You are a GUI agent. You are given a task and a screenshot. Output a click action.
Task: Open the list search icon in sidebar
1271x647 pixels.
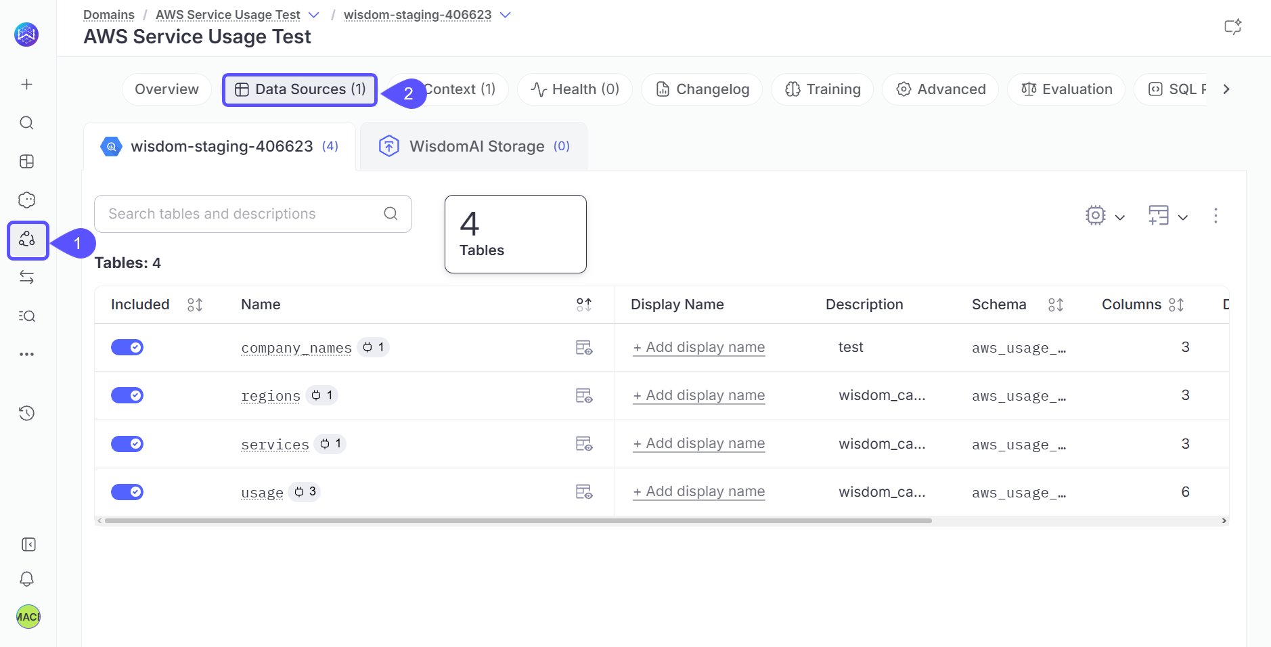click(26, 316)
